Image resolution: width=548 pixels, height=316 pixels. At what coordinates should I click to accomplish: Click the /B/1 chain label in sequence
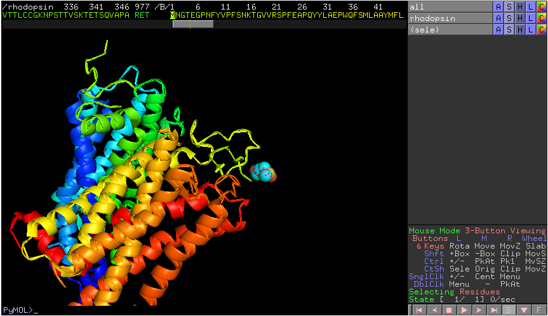pyautogui.click(x=164, y=6)
